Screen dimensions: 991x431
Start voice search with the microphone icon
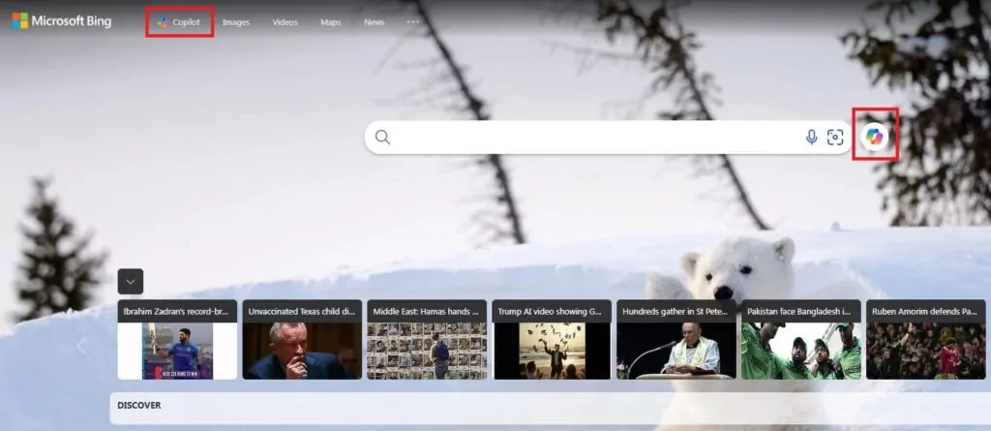812,138
